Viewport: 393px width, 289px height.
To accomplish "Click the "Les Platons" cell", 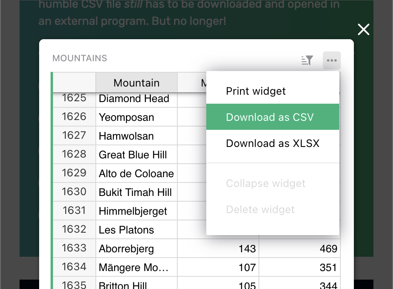I will tap(126, 230).
